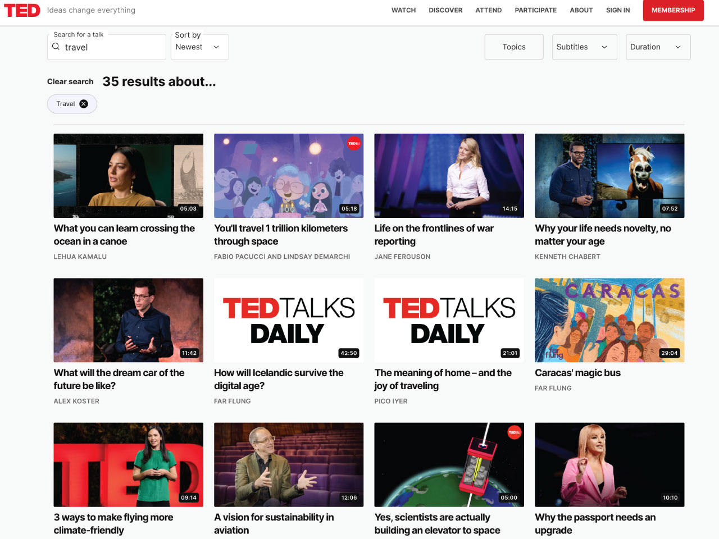Open the 09:14 flying climate-friendly thumbnail
Image resolution: width=719 pixels, height=539 pixels.
click(x=129, y=465)
